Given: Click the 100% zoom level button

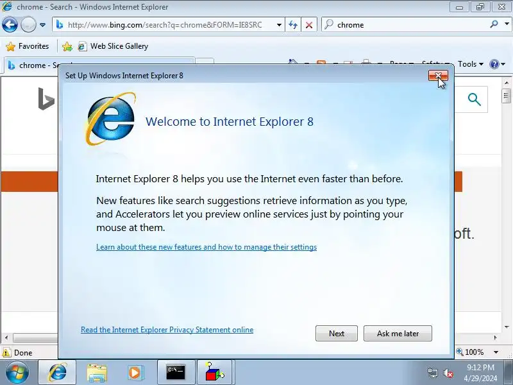Looking at the screenshot, I should pos(470,352).
